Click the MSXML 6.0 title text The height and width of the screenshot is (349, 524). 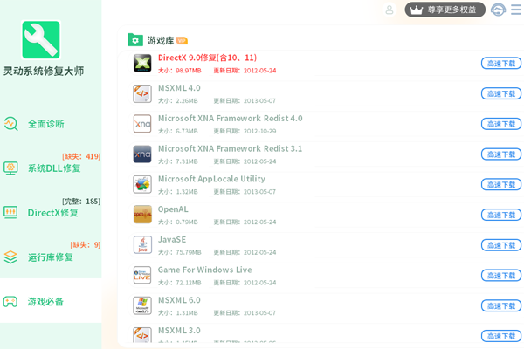(179, 300)
